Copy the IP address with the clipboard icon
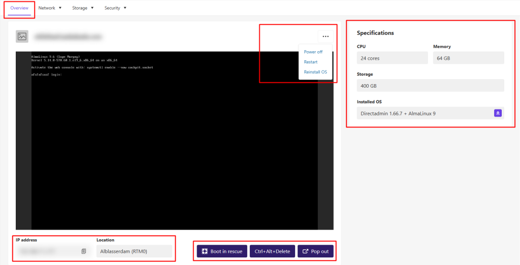This screenshot has height=265, width=520. [x=84, y=251]
